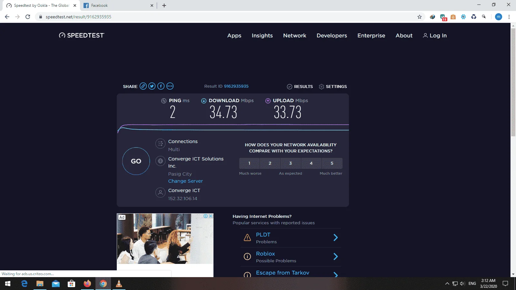This screenshot has height=290, width=516.
Task: Click Roblox info circle icon
Action: point(247,256)
